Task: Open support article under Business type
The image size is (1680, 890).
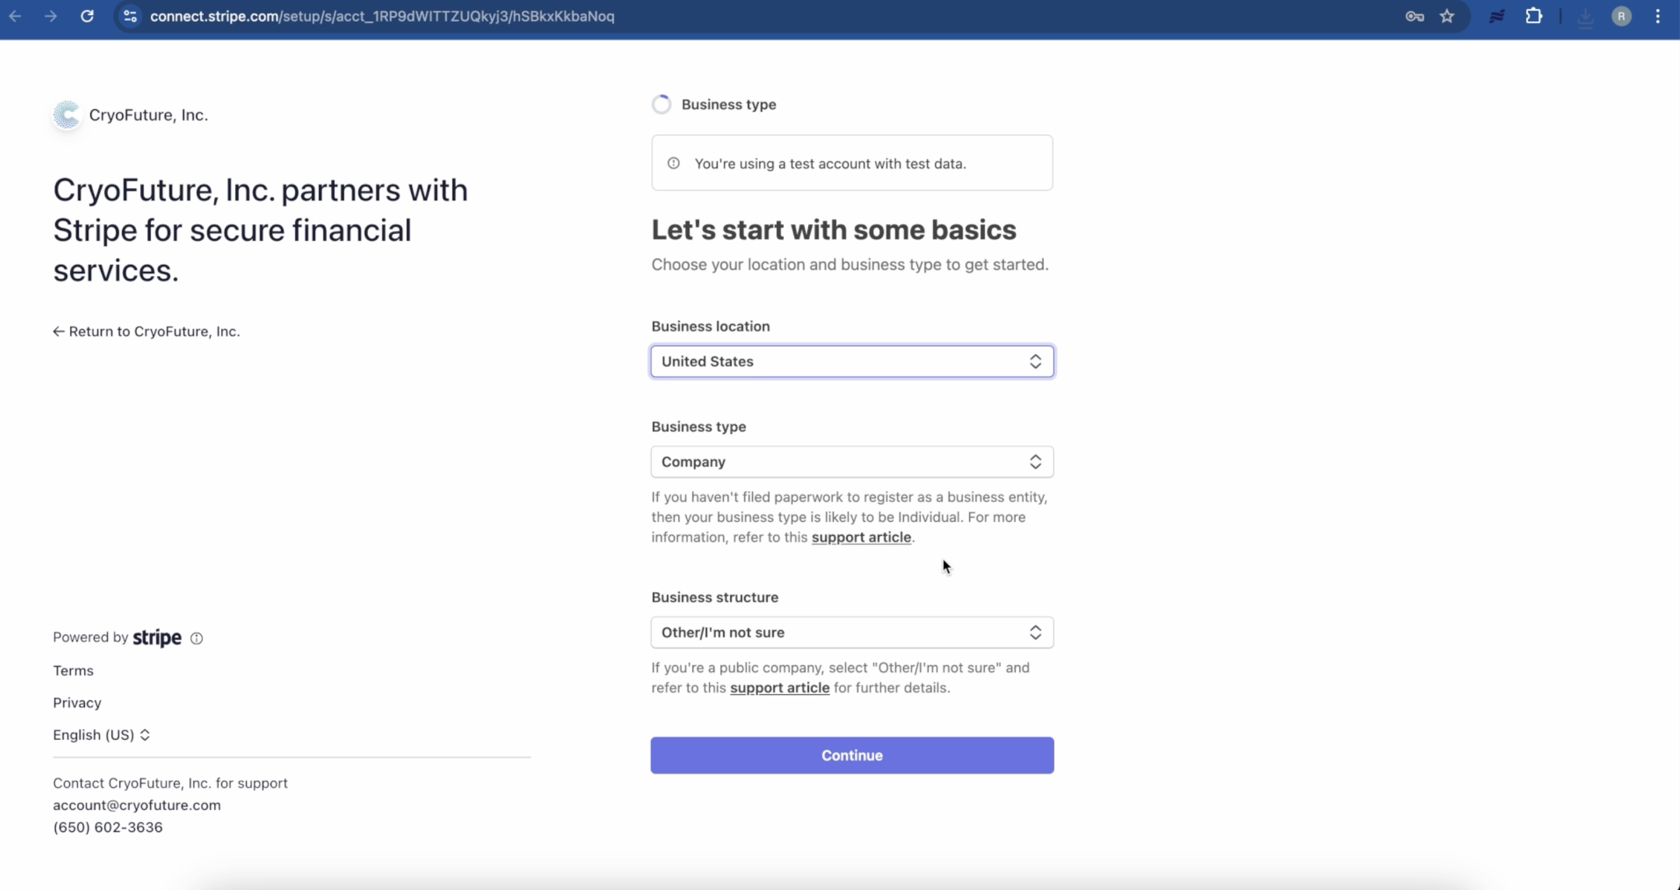Action: [861, 537]
